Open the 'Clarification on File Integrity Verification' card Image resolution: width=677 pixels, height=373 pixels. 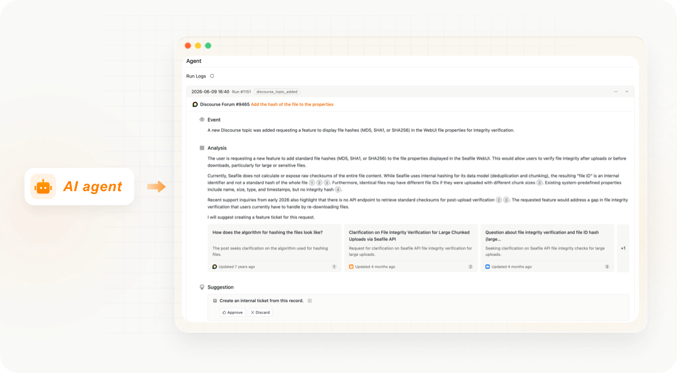411,248
